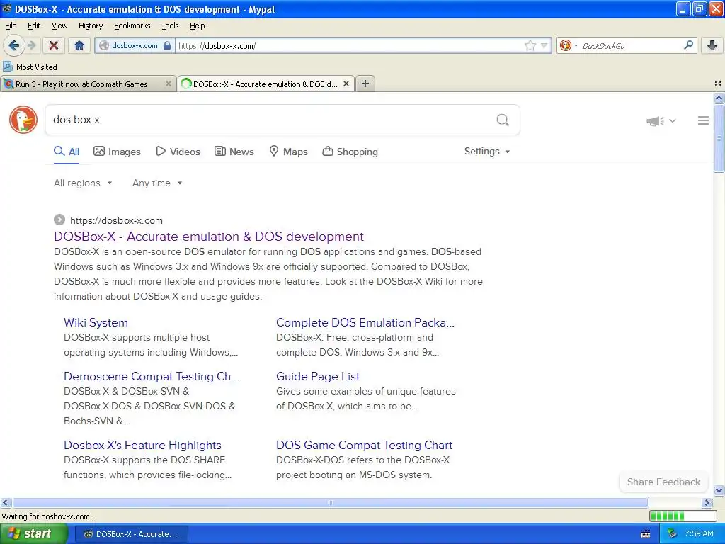
Task: Open the Home page button
Action: pos(79,45)
